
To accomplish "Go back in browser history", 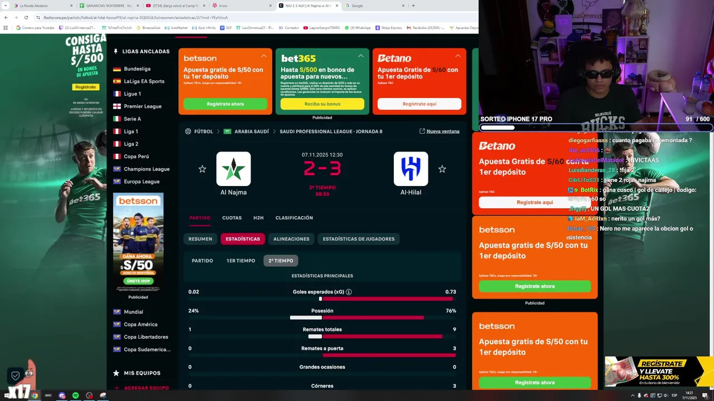I will (6, 17).
